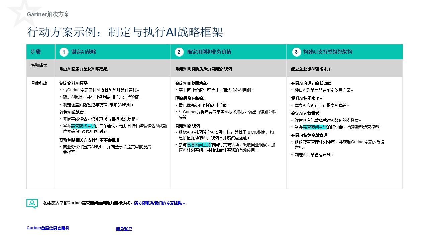
Task: Click bullet '制定涵盖风险管控与决策权限的AI战略'
Action: point(98,105)
